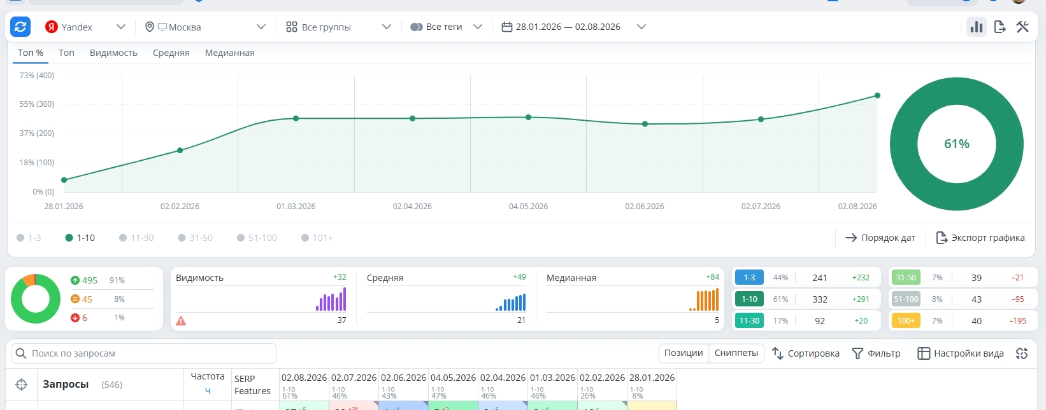
Task: Click the Экспорт графика file icon
Action: pos(941,238)
